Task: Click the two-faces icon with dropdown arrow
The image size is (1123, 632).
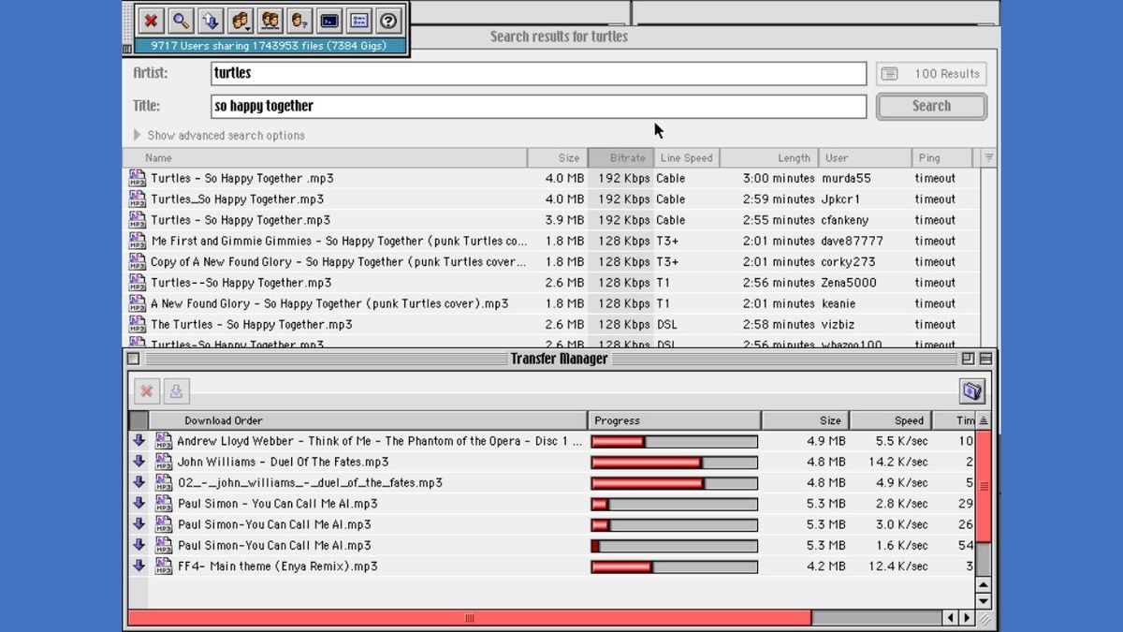Action: click(x=241, y=21)
